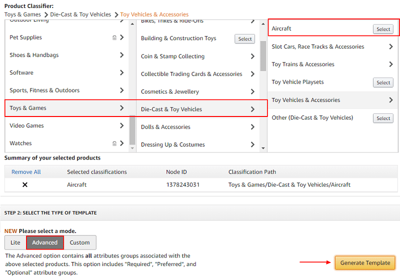The image size is (400, 278).
Task: Click the second column scrollbar thumb
Action: click(x=263, y=56)
